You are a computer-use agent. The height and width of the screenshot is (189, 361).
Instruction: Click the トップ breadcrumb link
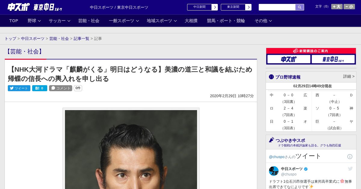tap(10, 39)
